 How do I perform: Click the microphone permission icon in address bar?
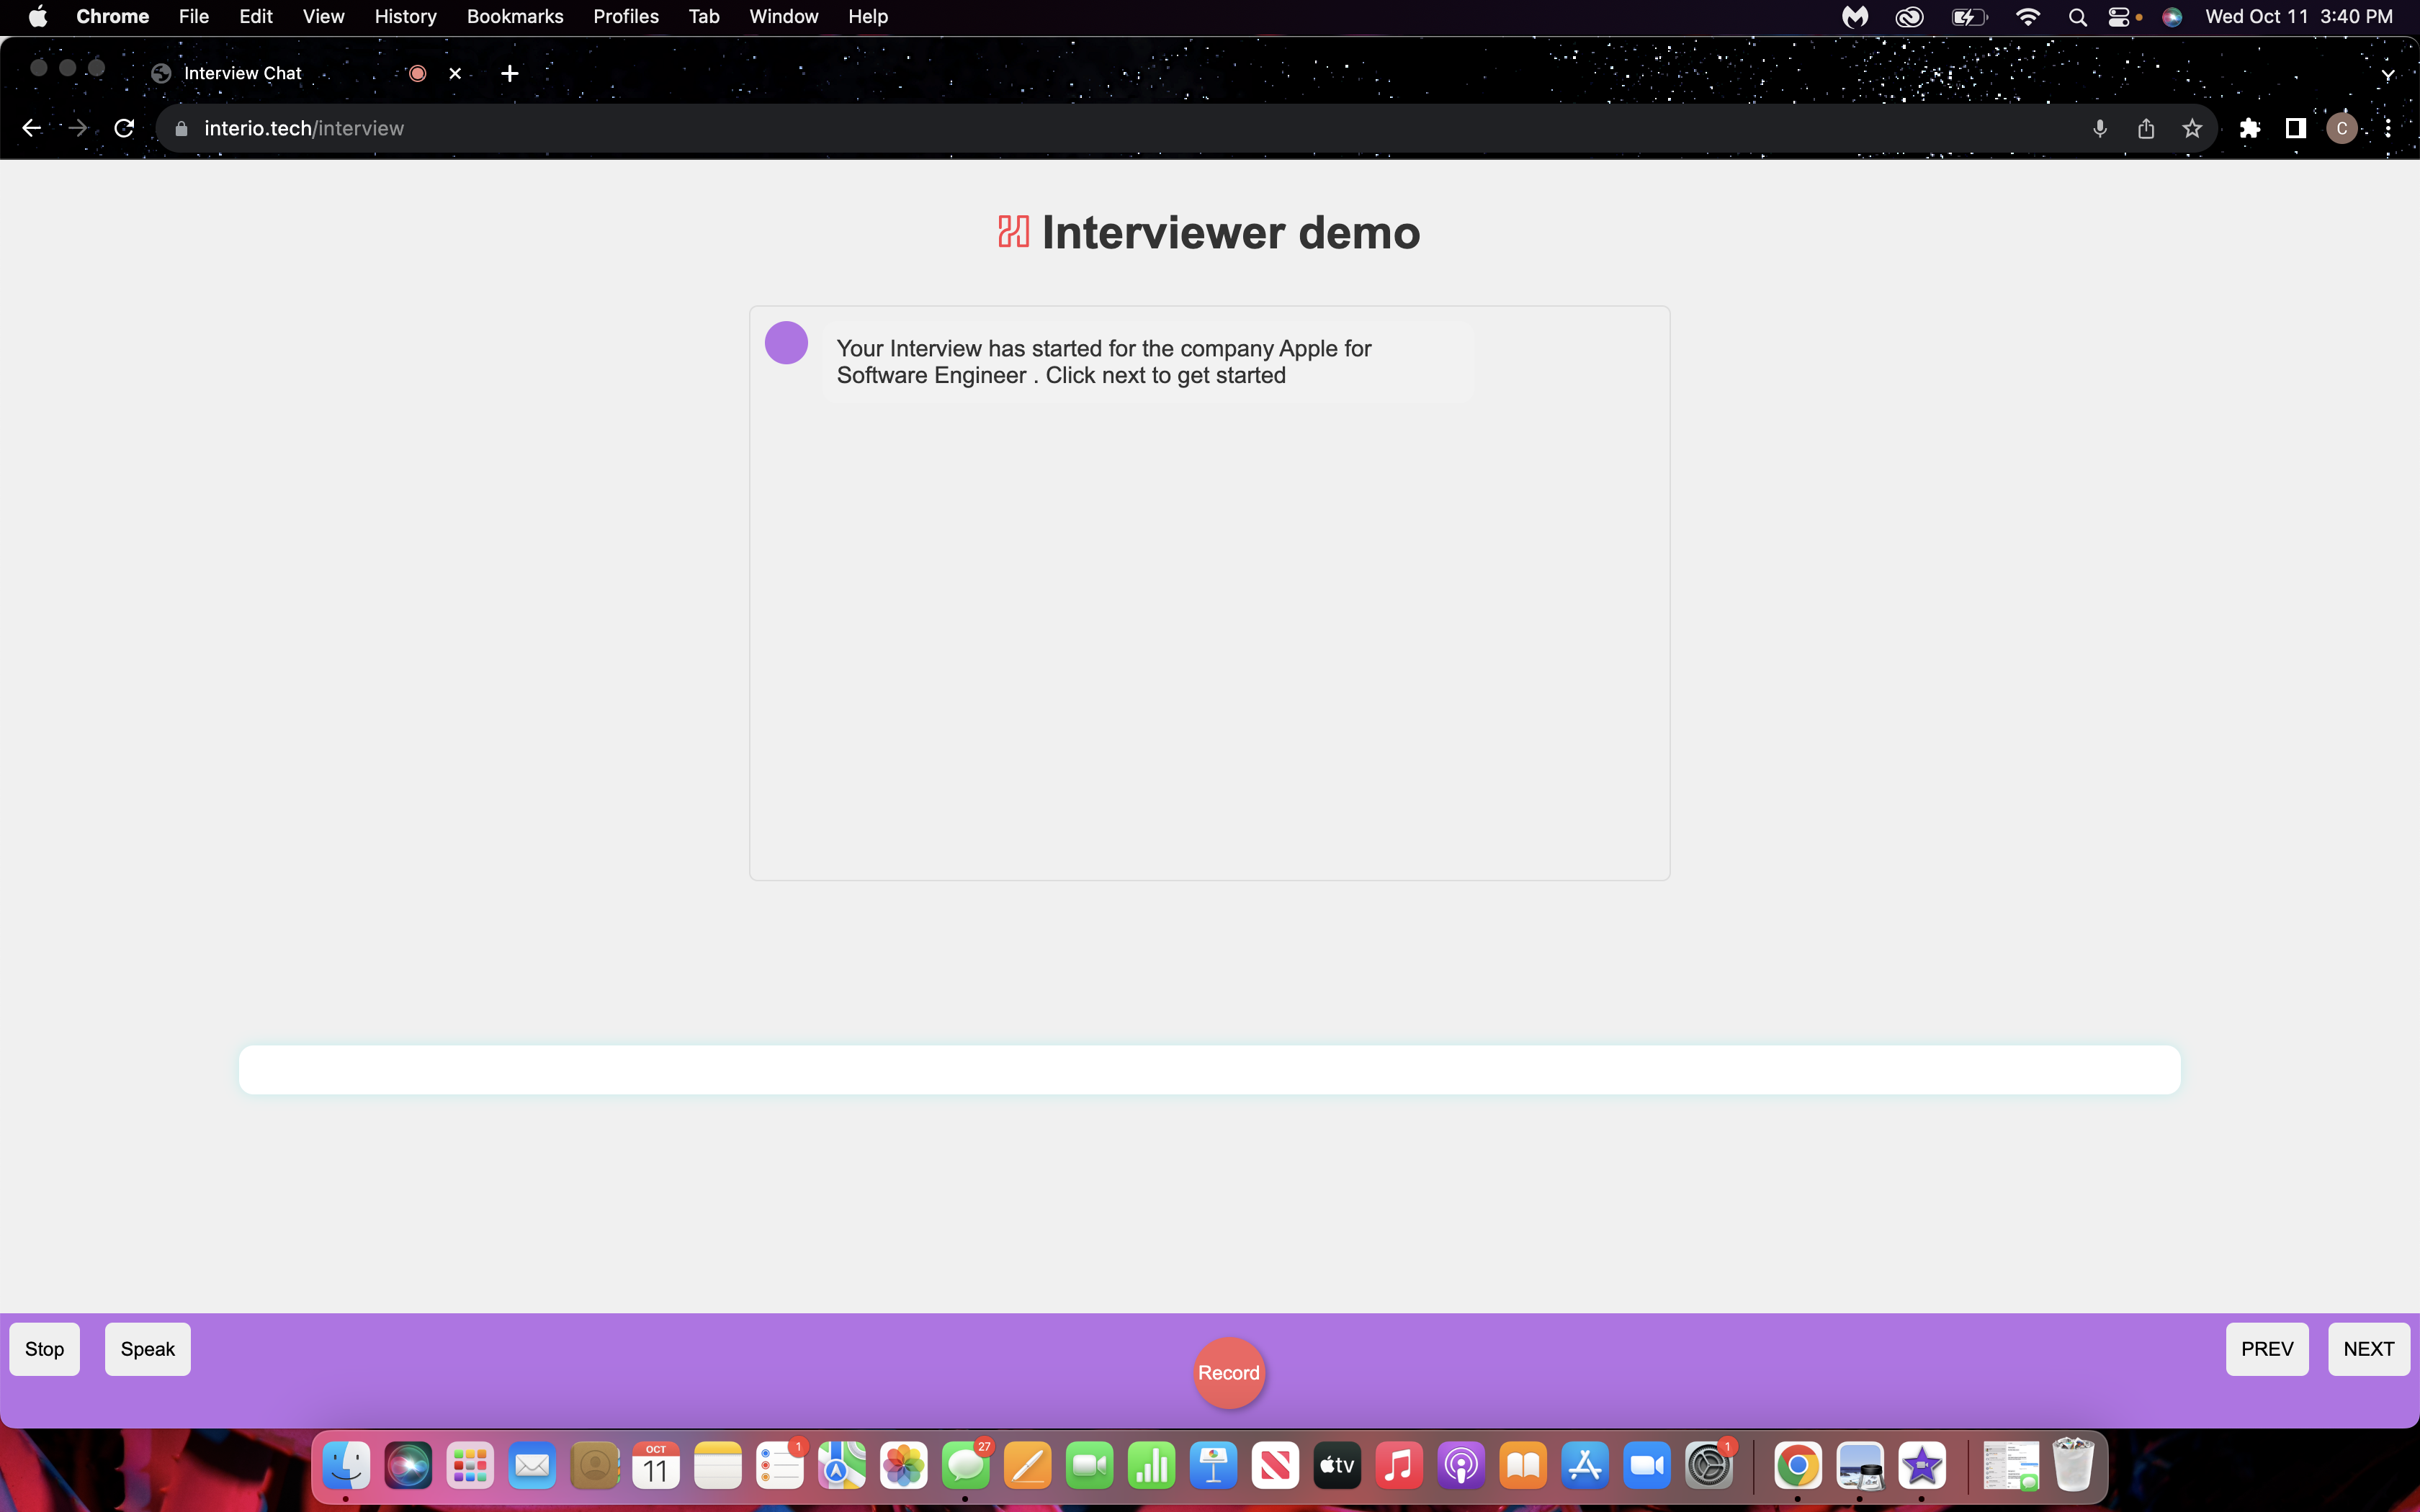(2100, 128)
